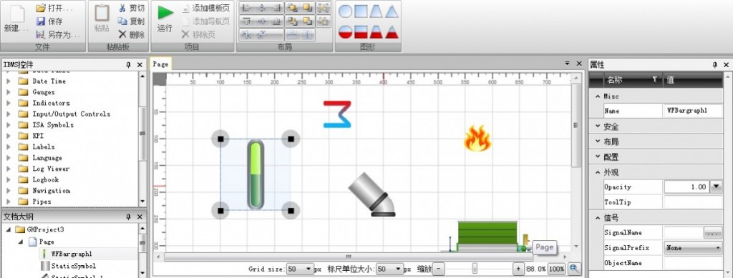Click the ToolTip value input field
Viewport: 733px width, 278px height.
pos(693,202)
